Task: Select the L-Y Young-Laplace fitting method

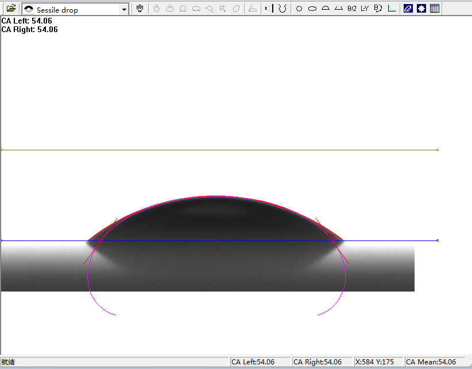Action: pyautogui.click(x=365, y=9)
